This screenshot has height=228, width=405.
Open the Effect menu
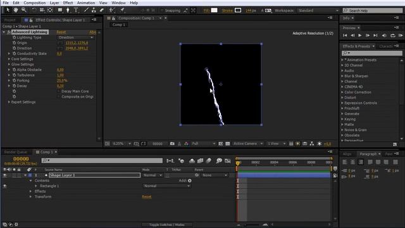68,3
